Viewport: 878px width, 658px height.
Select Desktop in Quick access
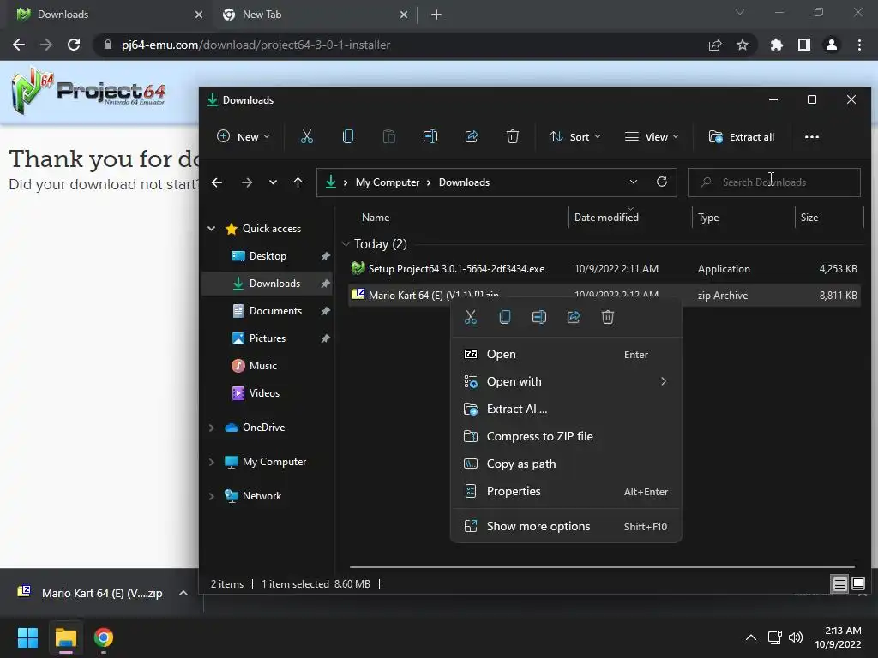tap(267, 256)
